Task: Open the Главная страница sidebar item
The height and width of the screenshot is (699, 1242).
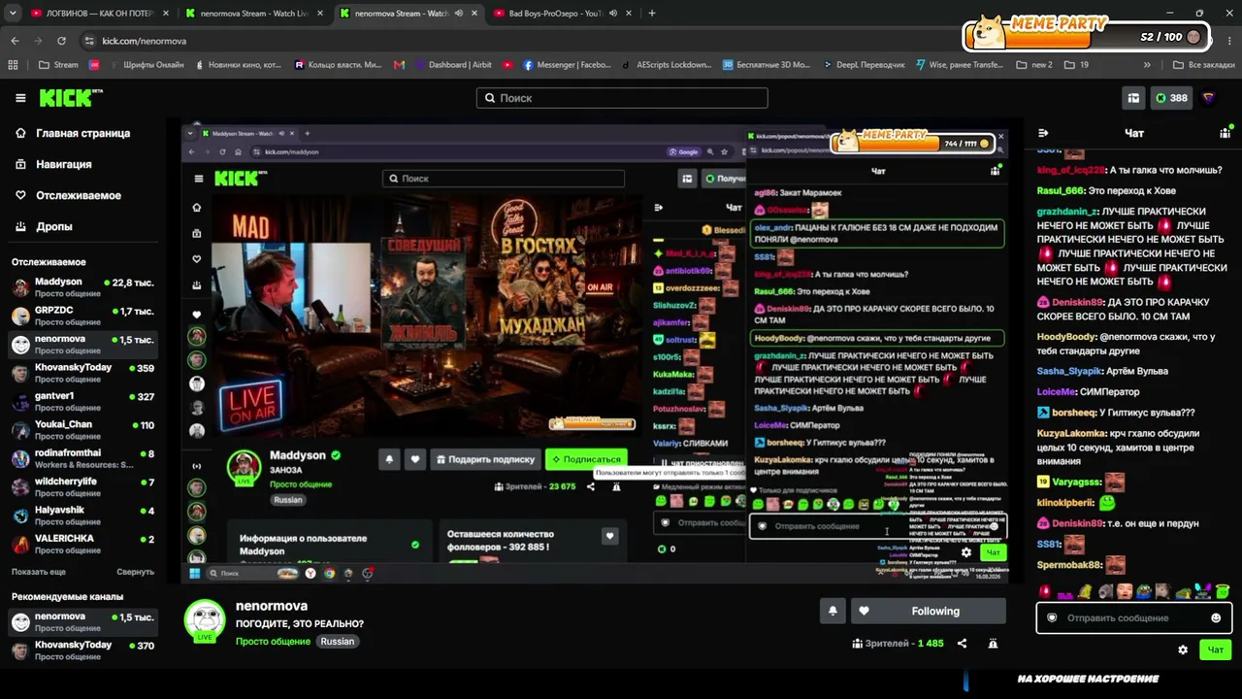Action: point(82,133)
